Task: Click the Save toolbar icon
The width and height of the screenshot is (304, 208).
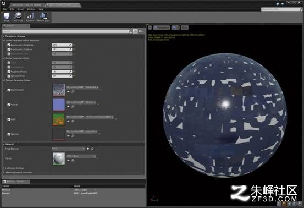Action: pos(7,16)
